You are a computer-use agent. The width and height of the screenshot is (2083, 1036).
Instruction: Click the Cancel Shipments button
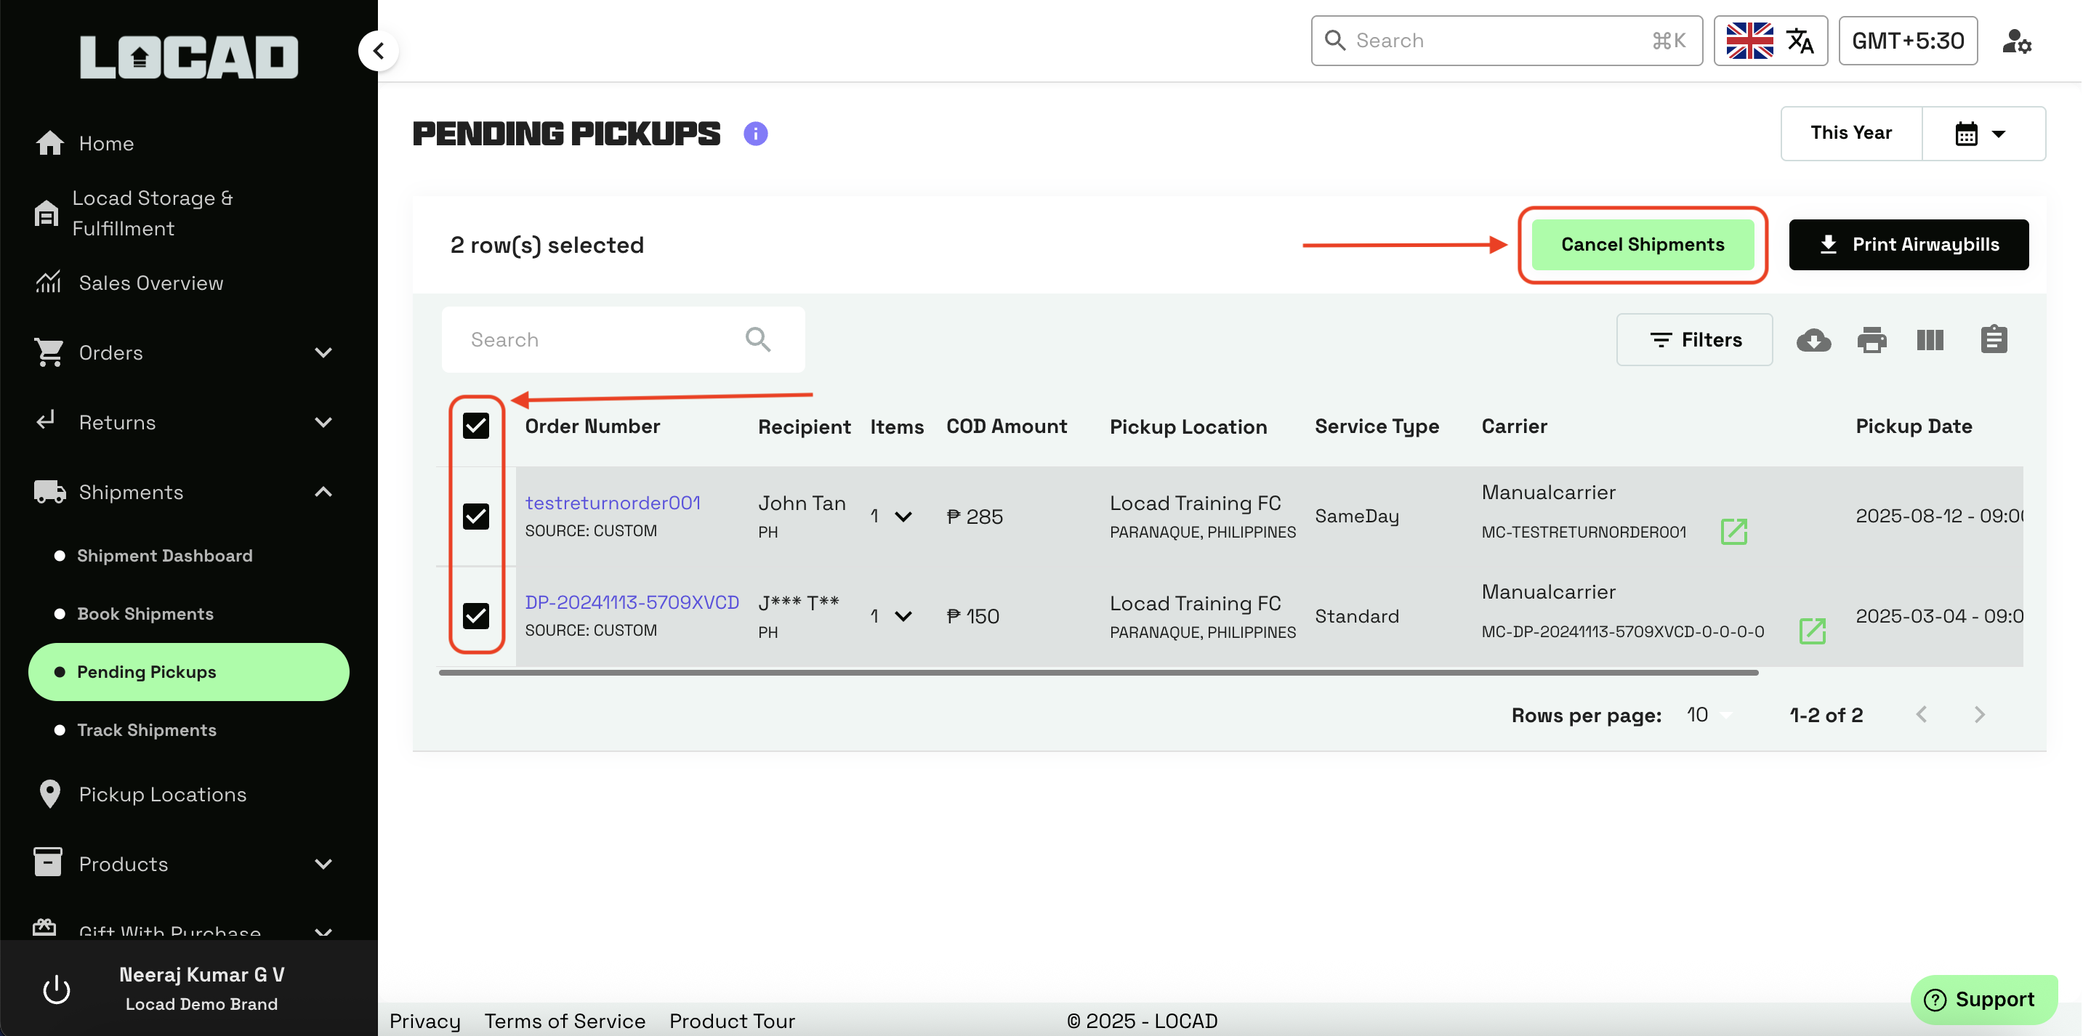point(1643,245)
